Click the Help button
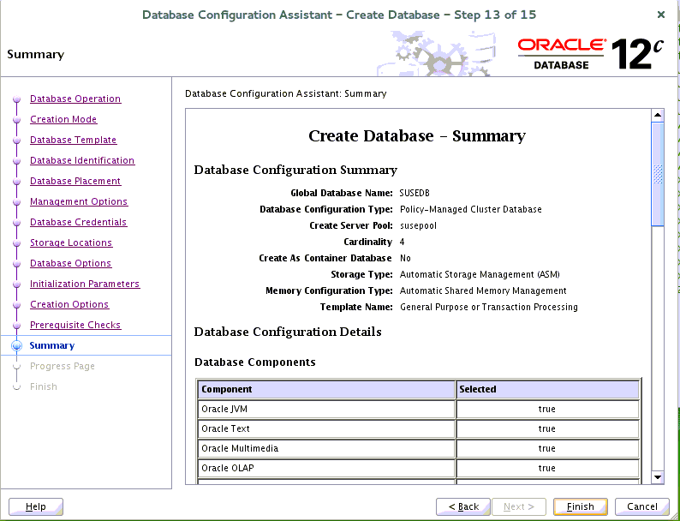The height and width of the screenshot is (521, 680). (x=36, y=506)
